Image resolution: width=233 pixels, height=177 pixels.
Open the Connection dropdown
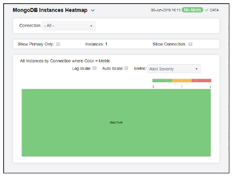tap(69, 26)
